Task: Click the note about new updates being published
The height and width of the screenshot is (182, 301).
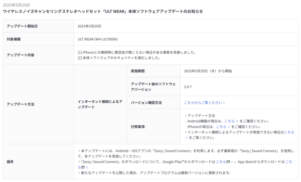Action: click(x=155, y=173)
